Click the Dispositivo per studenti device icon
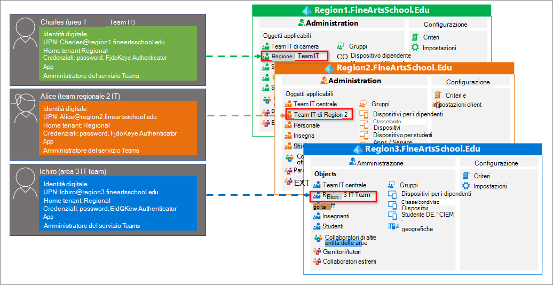553x285 pixels. (x=364, y=134)
